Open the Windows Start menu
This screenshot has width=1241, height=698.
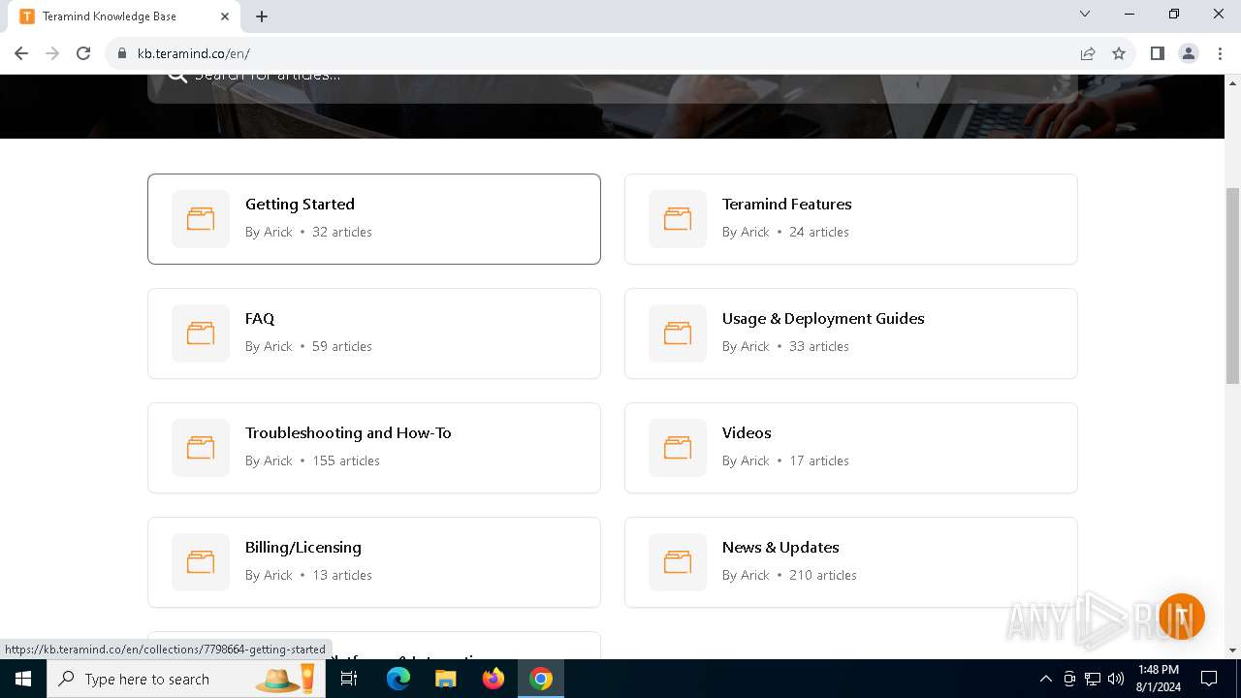point(23,679)
